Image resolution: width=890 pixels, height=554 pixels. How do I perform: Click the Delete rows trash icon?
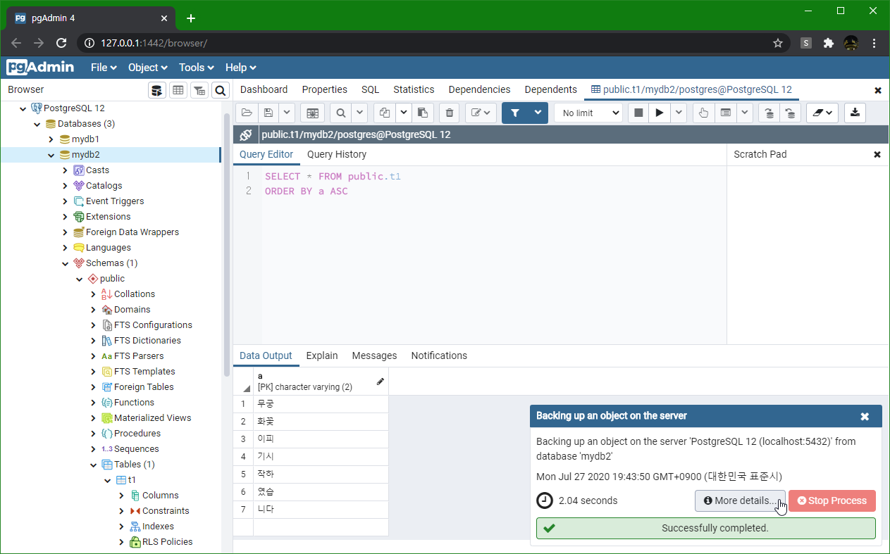(x=450, y=113)
